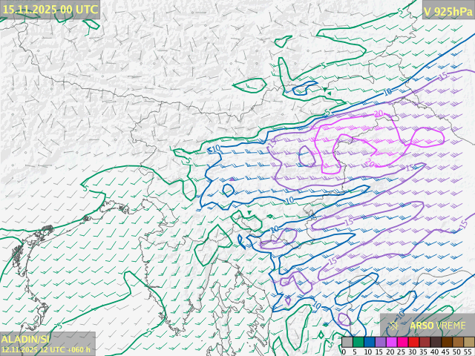Select the bright red 30 legend swatch
Image resolution: width=475 pixels, height=356 pixels.
pos(413,342)
